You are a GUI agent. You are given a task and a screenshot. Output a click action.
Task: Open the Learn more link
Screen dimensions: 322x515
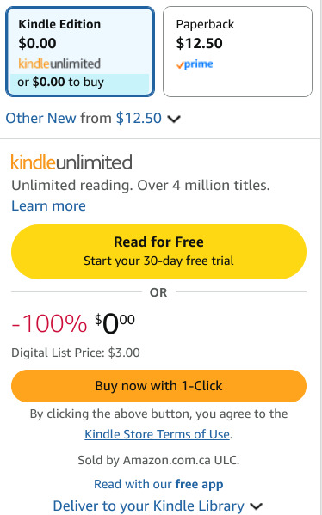(x=48, y=206)
